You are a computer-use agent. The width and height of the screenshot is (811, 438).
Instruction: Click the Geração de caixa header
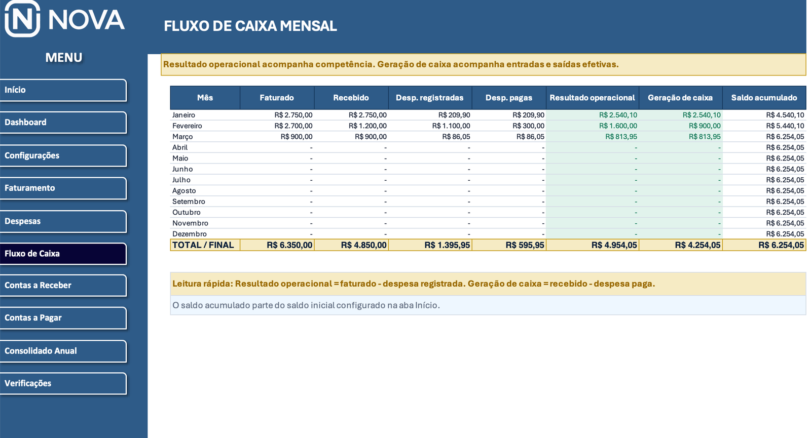coord(680,98)
